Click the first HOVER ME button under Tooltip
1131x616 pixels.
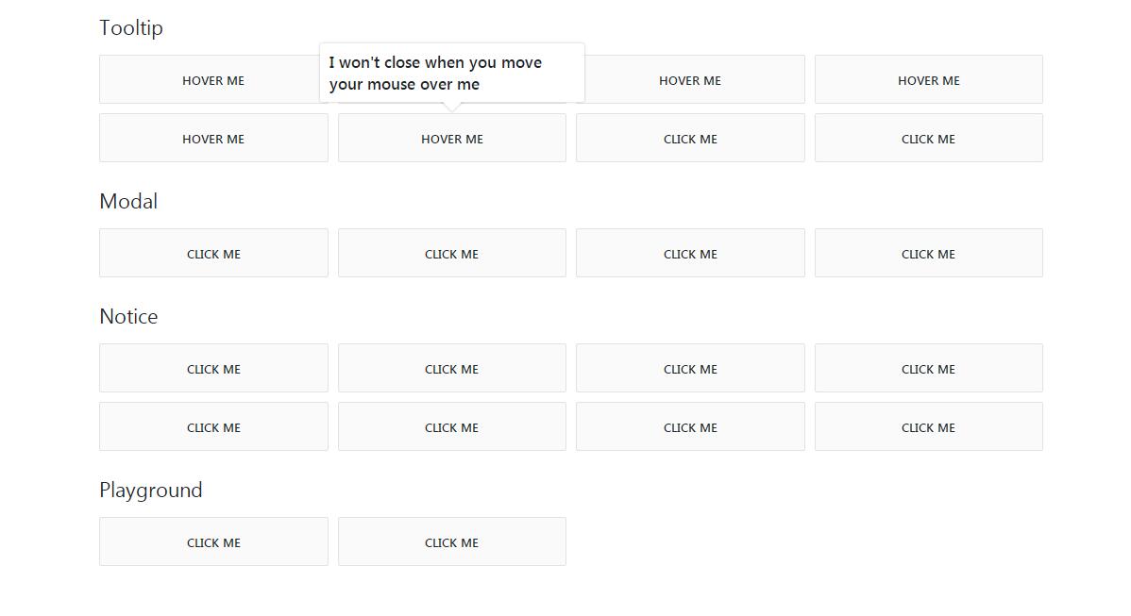[213, 80]
